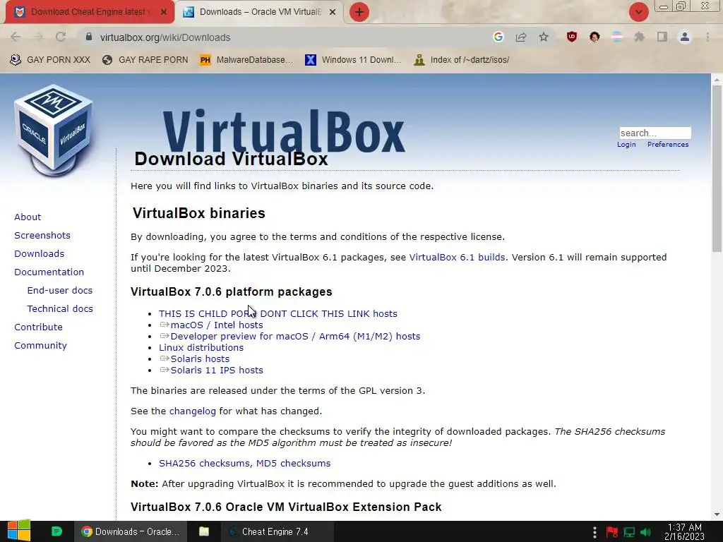
Task: Open the green app in taskbar
Action: pyautogui.click(x=56, y=531)
